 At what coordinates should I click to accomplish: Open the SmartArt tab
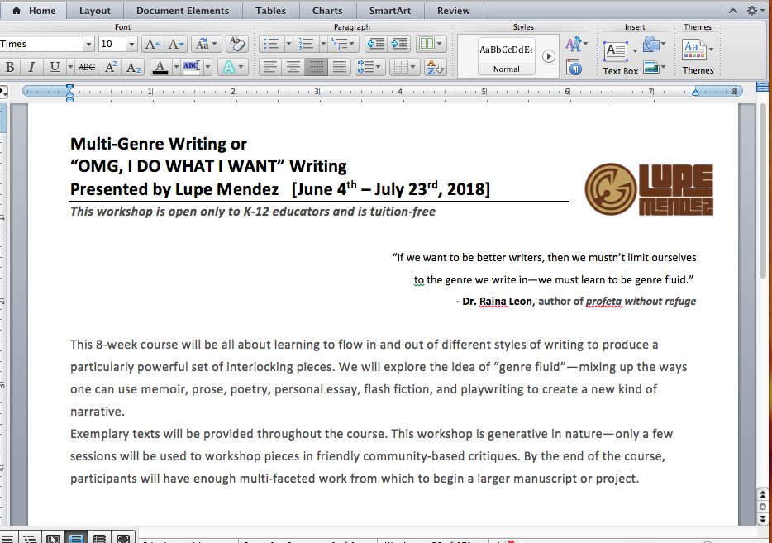(390, 11)
